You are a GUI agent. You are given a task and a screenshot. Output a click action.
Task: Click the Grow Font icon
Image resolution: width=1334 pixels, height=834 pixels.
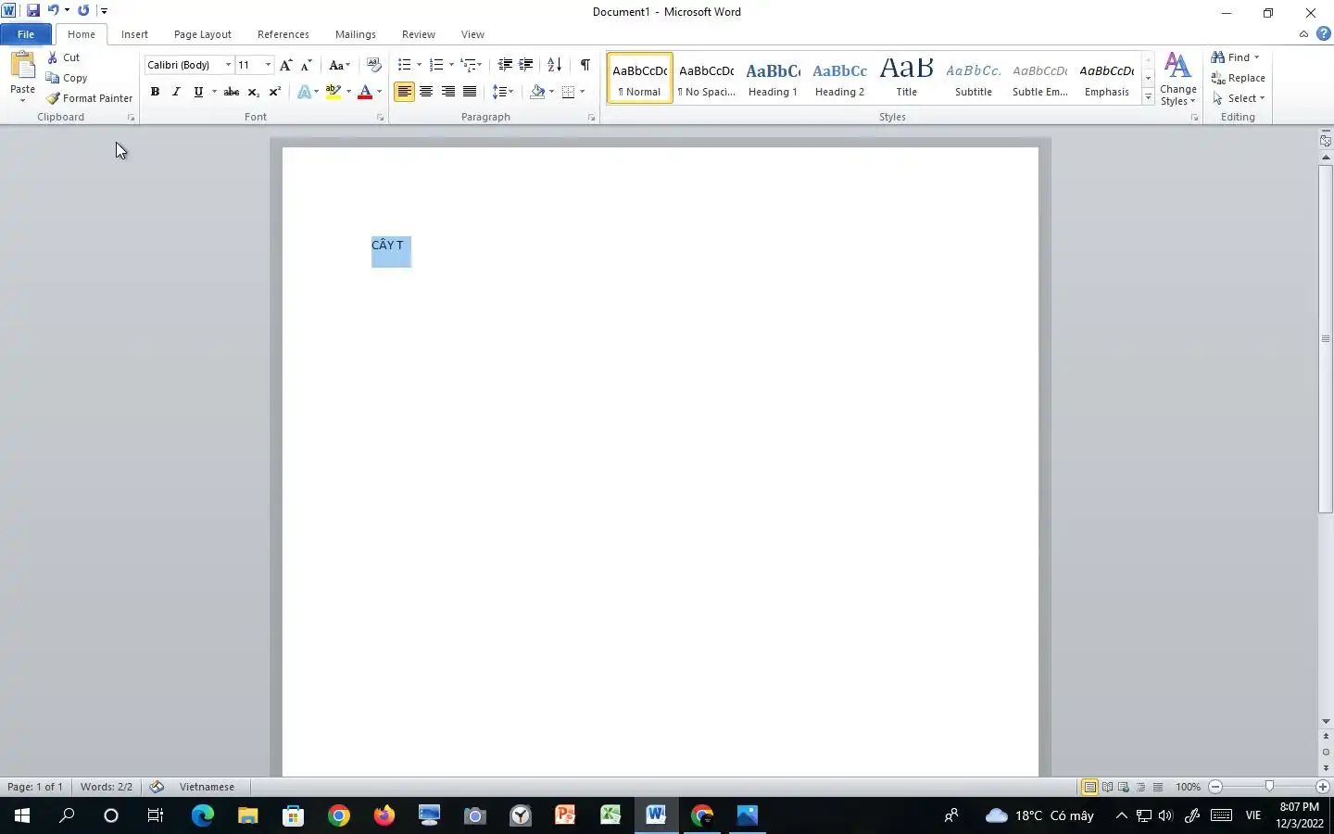(285, 65)
